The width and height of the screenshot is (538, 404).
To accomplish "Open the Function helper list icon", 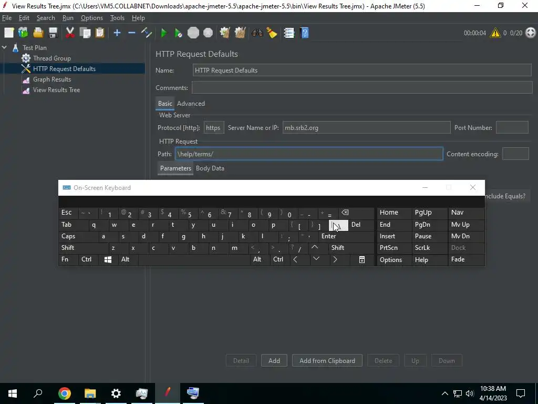I will [289, 33].
